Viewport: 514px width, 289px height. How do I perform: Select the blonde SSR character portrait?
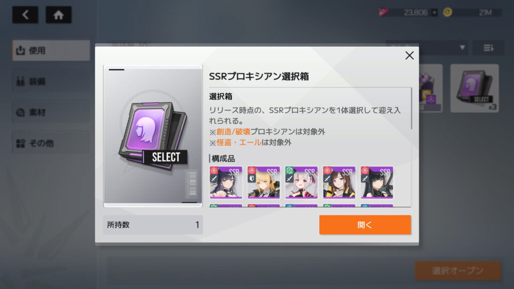point(264,182)
